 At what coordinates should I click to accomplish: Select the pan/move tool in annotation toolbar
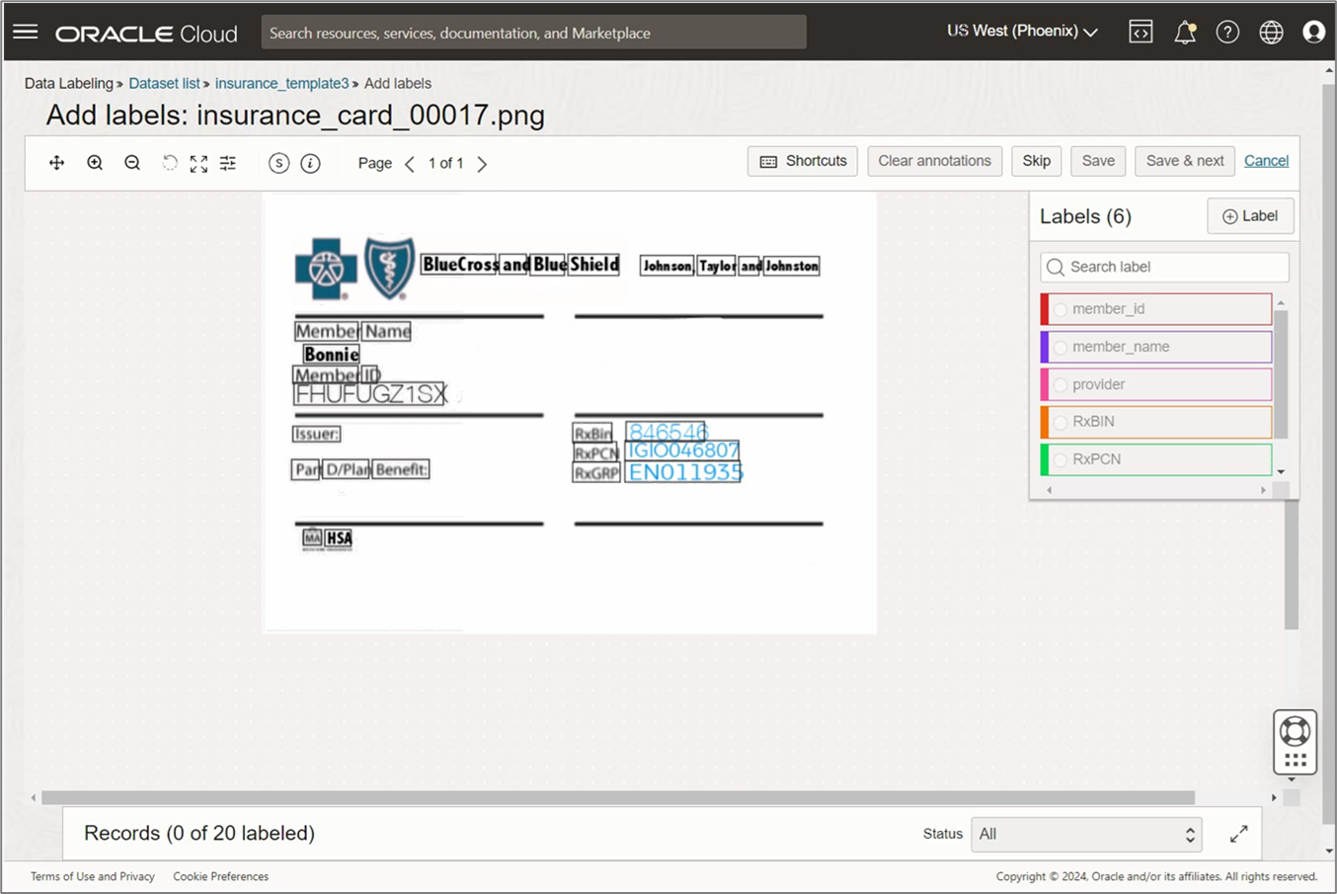click(x=56, y=163)
